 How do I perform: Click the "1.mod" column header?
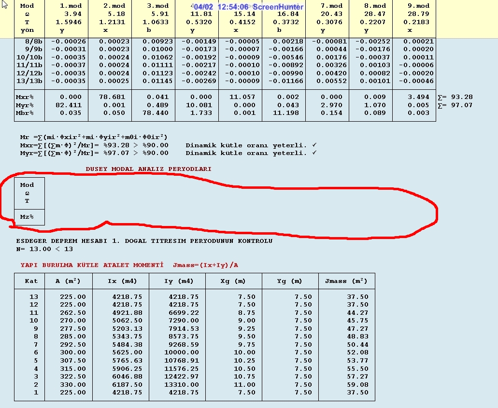71,6
